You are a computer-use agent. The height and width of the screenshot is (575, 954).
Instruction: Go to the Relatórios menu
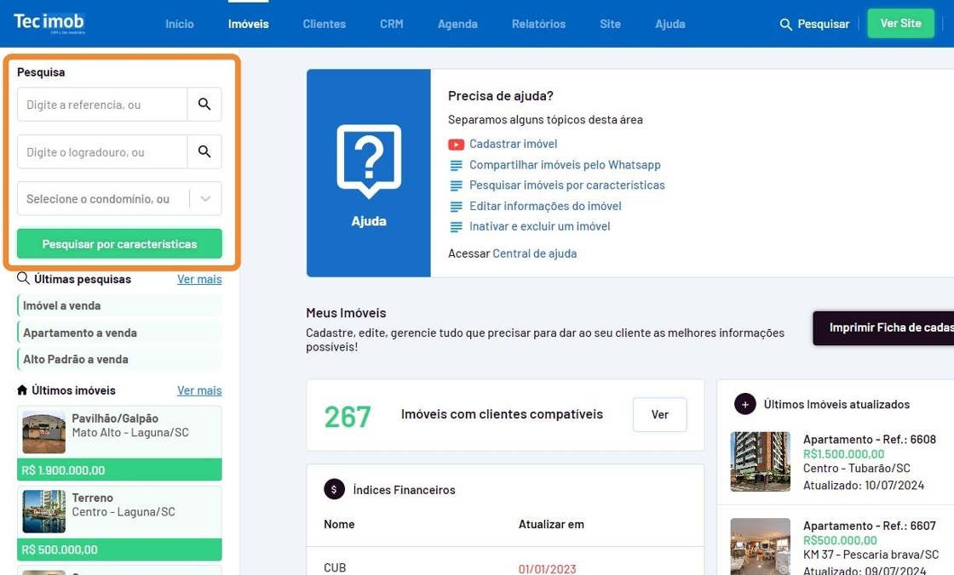click(x=538, y=24)
